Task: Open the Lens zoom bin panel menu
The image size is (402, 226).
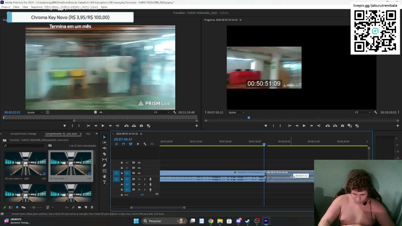Action: [80, 134]
